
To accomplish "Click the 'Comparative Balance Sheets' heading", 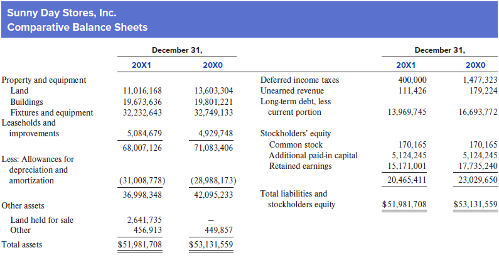I will [x=77, y=27].
